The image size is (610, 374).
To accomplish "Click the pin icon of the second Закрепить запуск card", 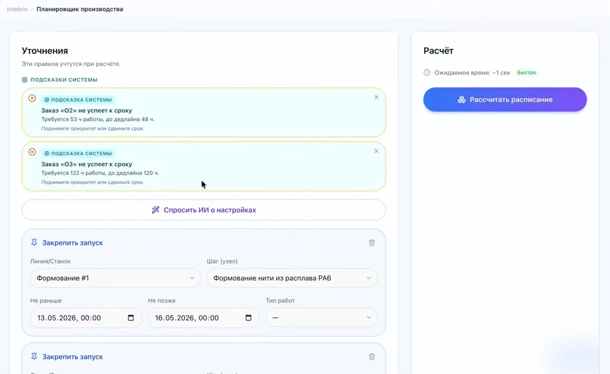I will coord(34,357).
